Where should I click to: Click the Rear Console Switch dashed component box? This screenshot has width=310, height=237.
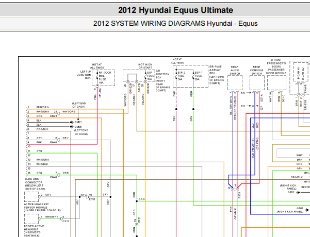coord(257,83)
